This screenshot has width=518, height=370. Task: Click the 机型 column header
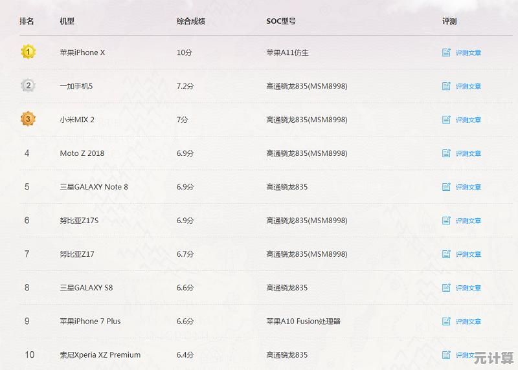tap(67, 21)
